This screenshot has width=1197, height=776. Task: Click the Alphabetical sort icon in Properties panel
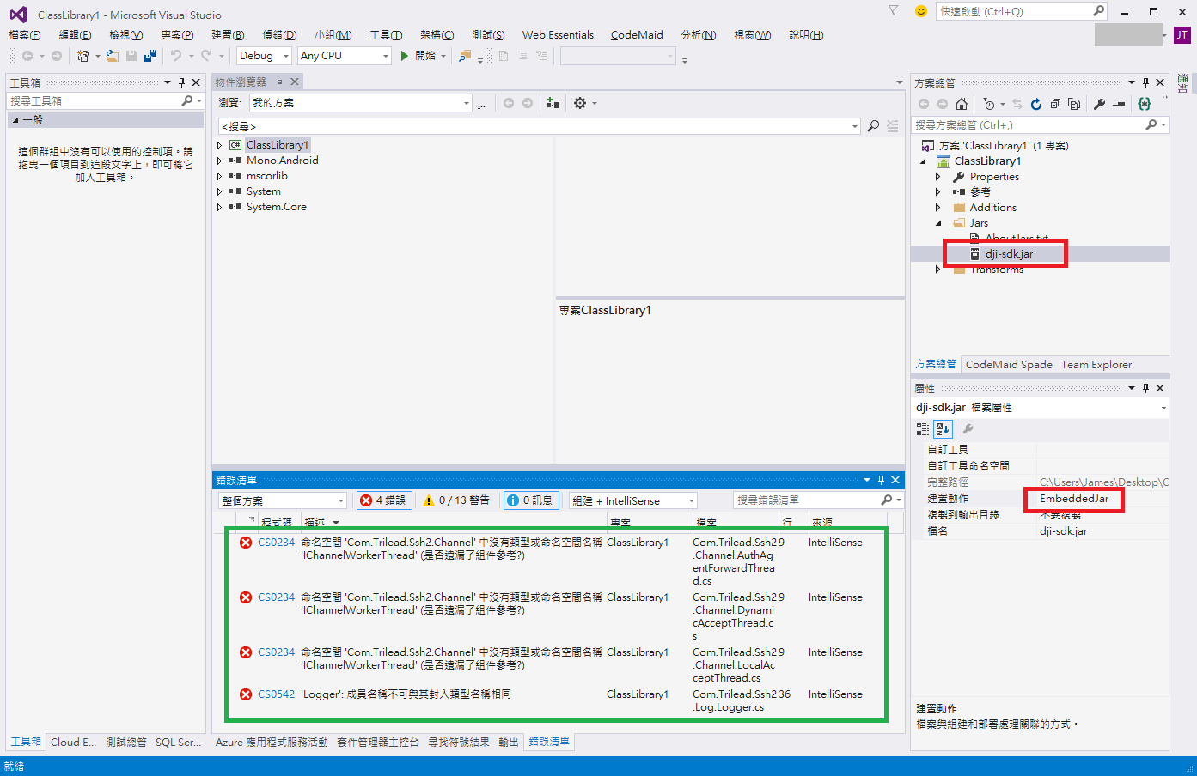pyautogui.click(x=943, y=428)
